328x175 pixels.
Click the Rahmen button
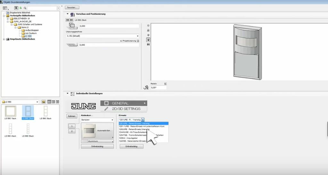(72, 116)
